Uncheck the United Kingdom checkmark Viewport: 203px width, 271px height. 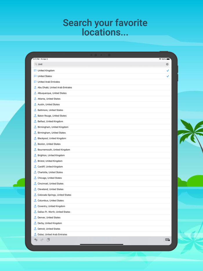coord(168,71)
